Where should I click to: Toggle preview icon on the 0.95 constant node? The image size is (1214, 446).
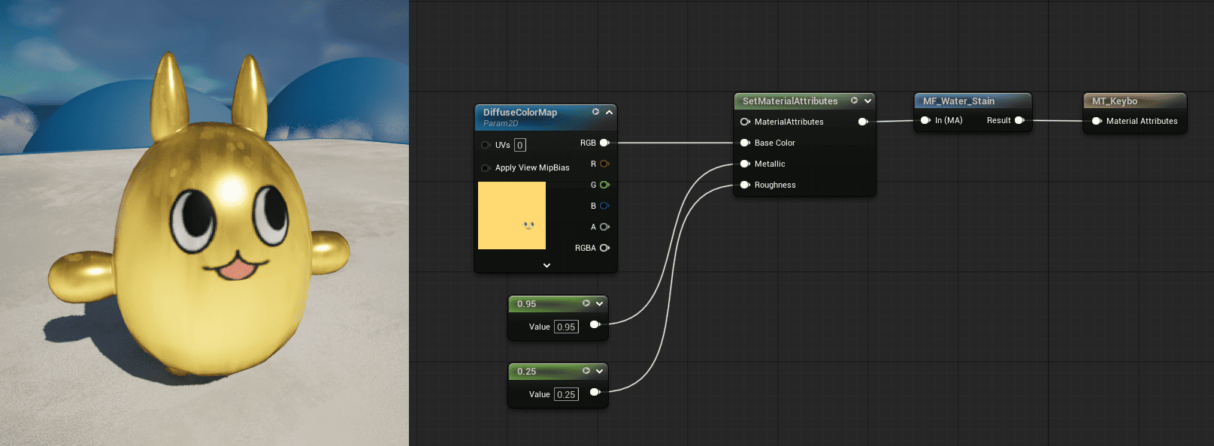[586, 303]
